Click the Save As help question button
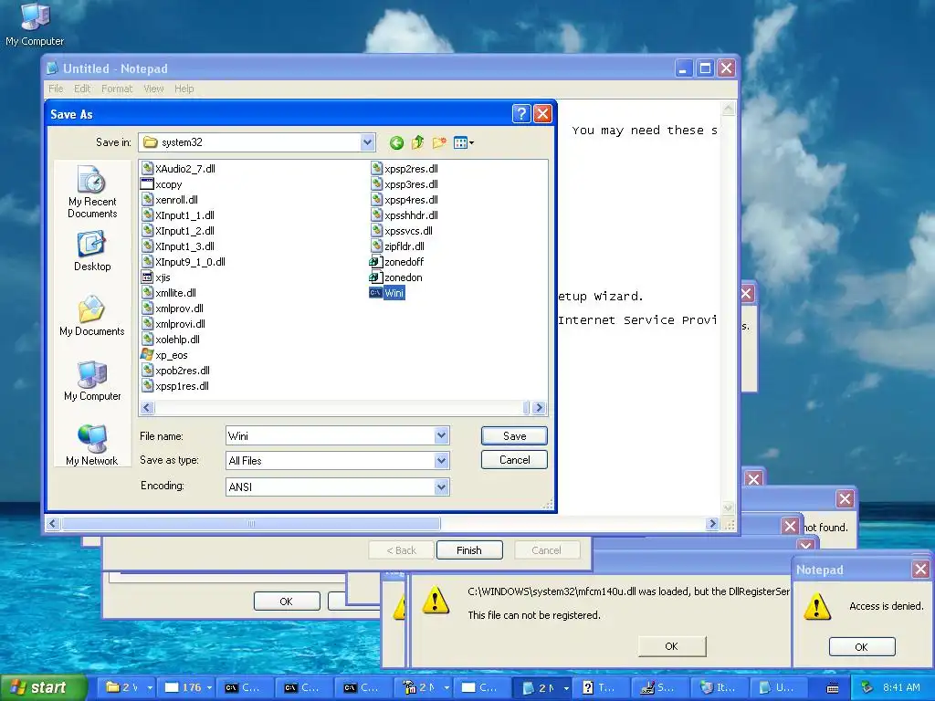The image size is (935, 701). pyautogui.click(x=521, y=114)
